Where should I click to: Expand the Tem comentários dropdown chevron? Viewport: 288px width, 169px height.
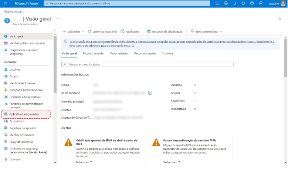pos(221,31)
